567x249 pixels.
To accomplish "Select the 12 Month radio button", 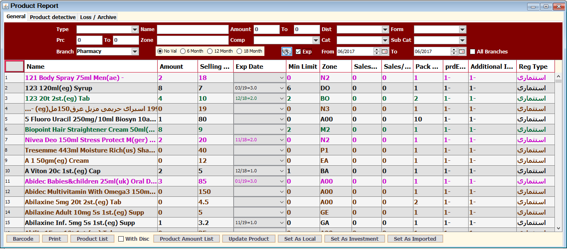I will click(210, 51).
